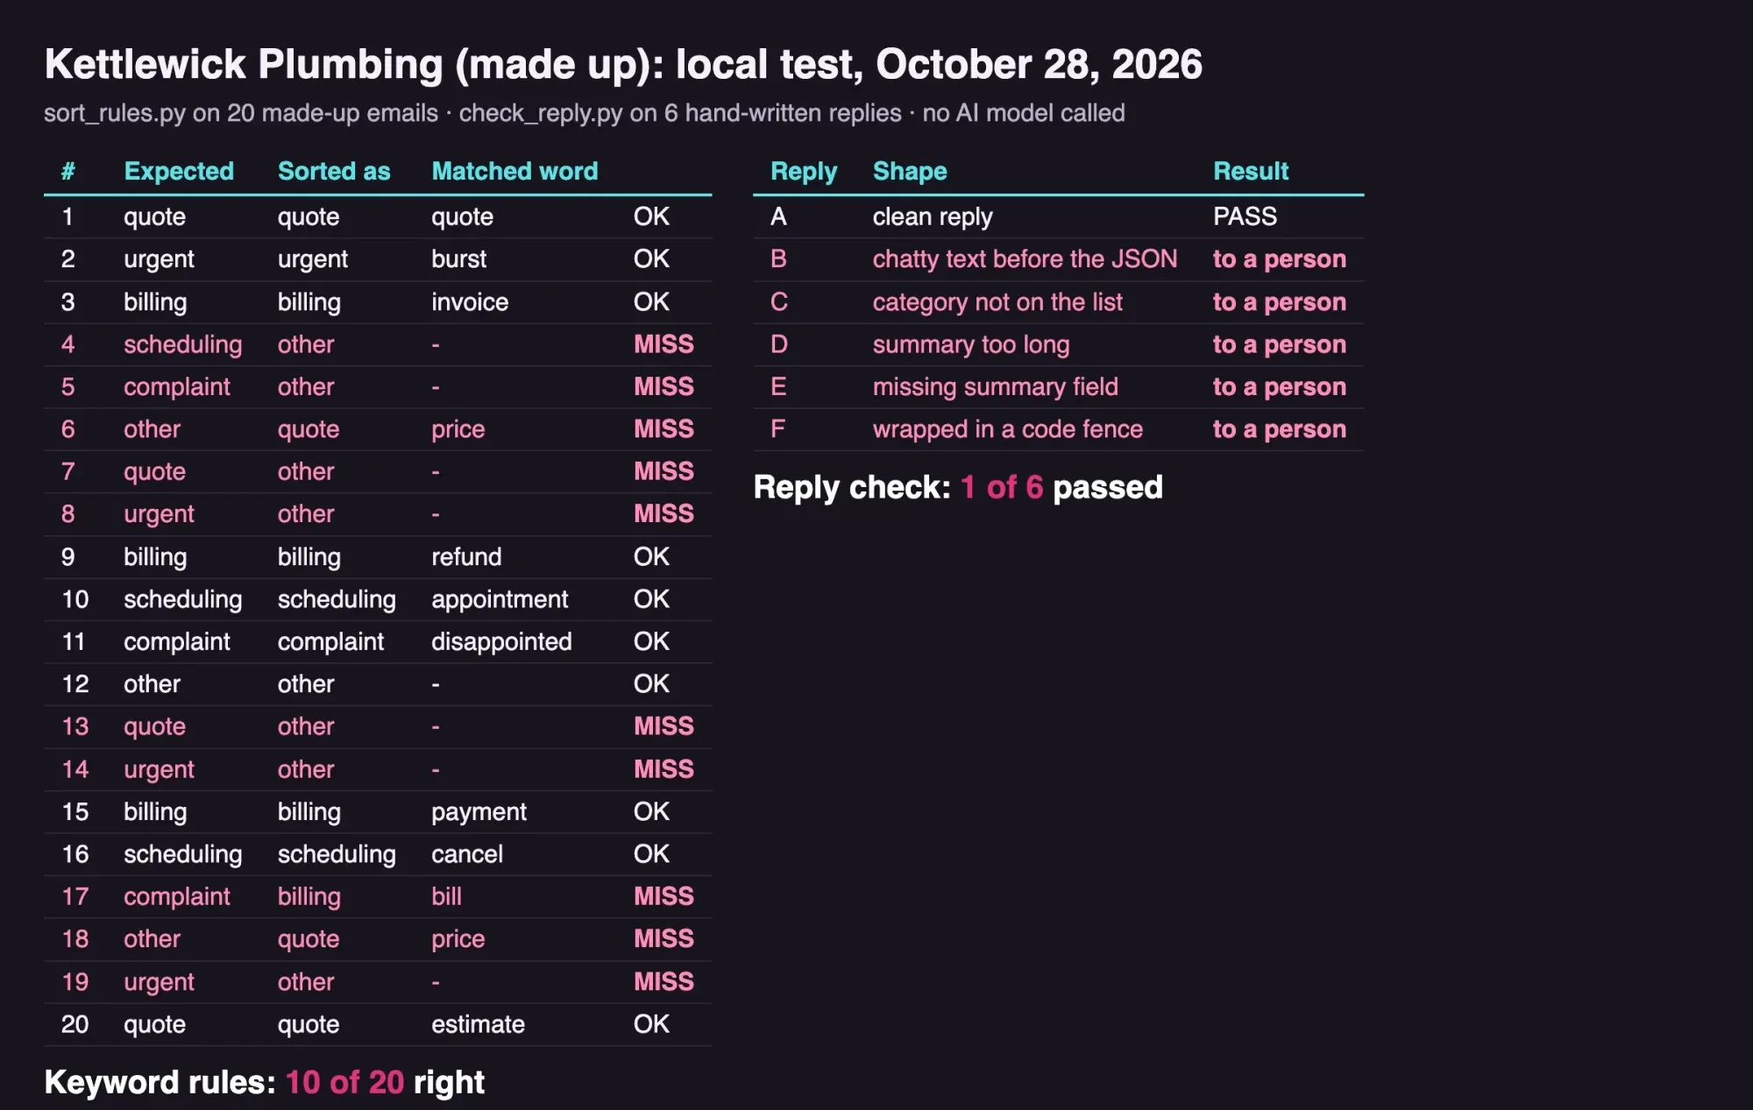Click the 'Expected' column header
The image size is (1753, 1110).
tap(179, 171)
